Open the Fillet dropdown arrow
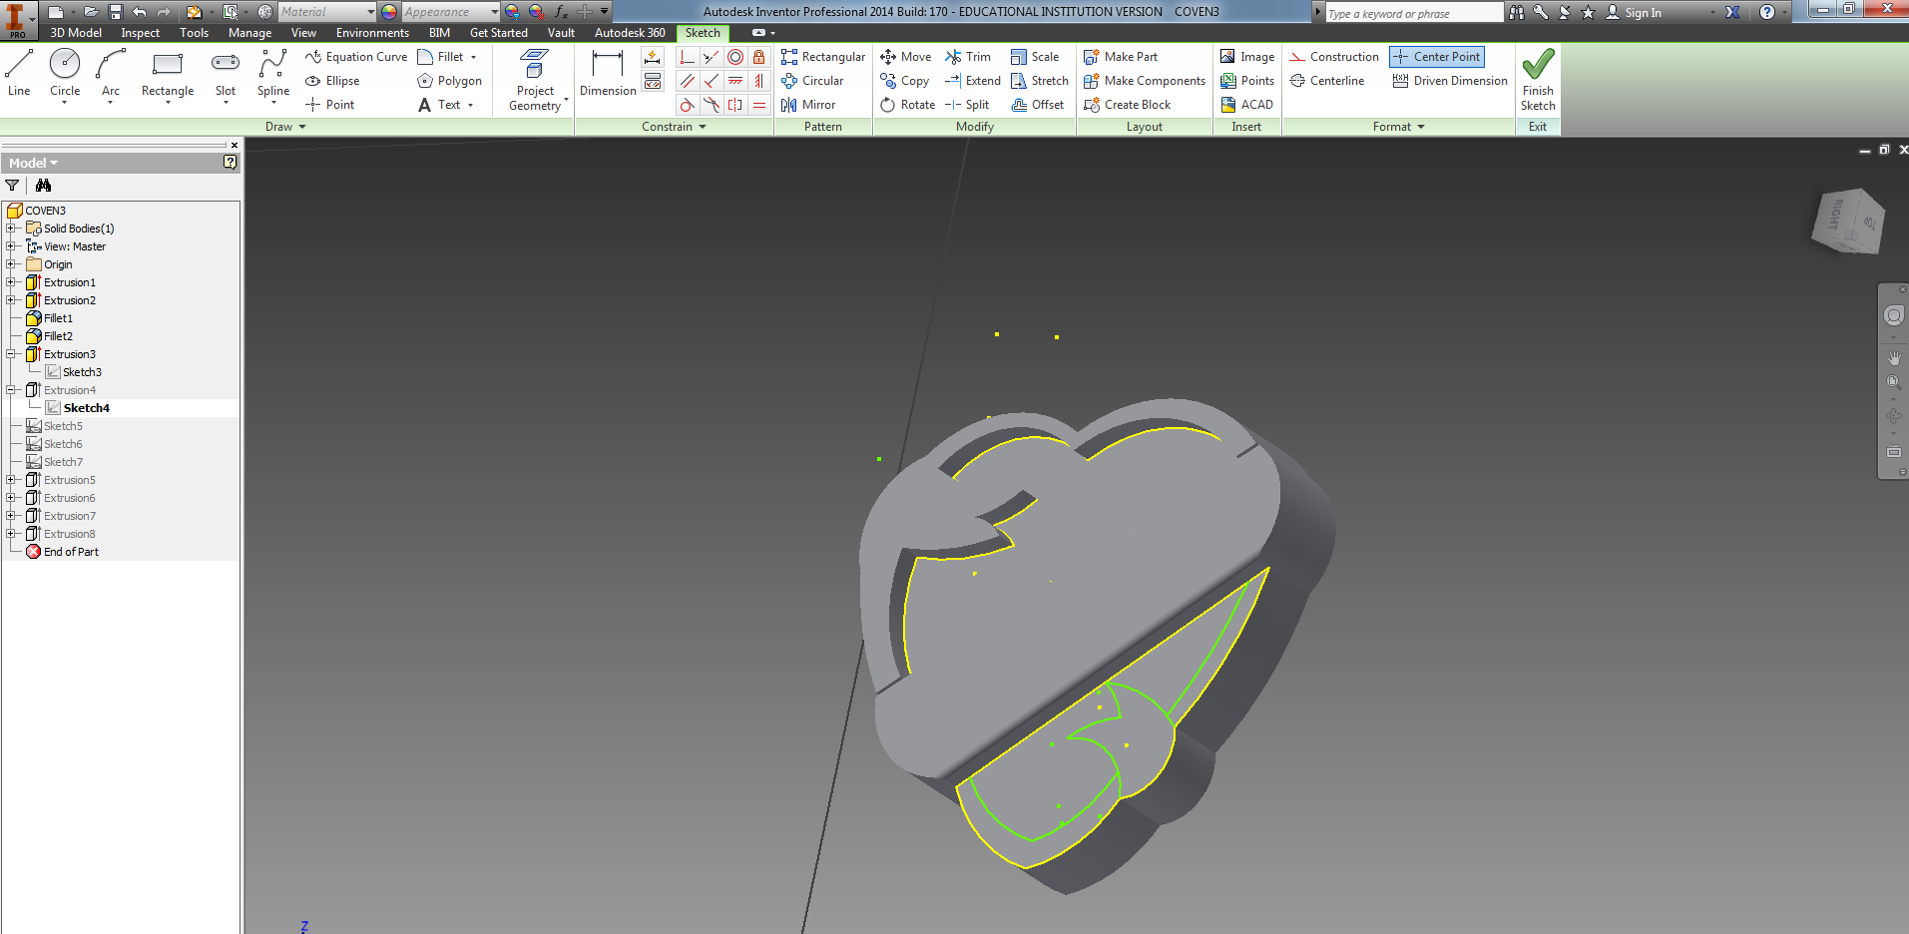The height and width of the screenshot is (934, 1909). pos(474,57)
